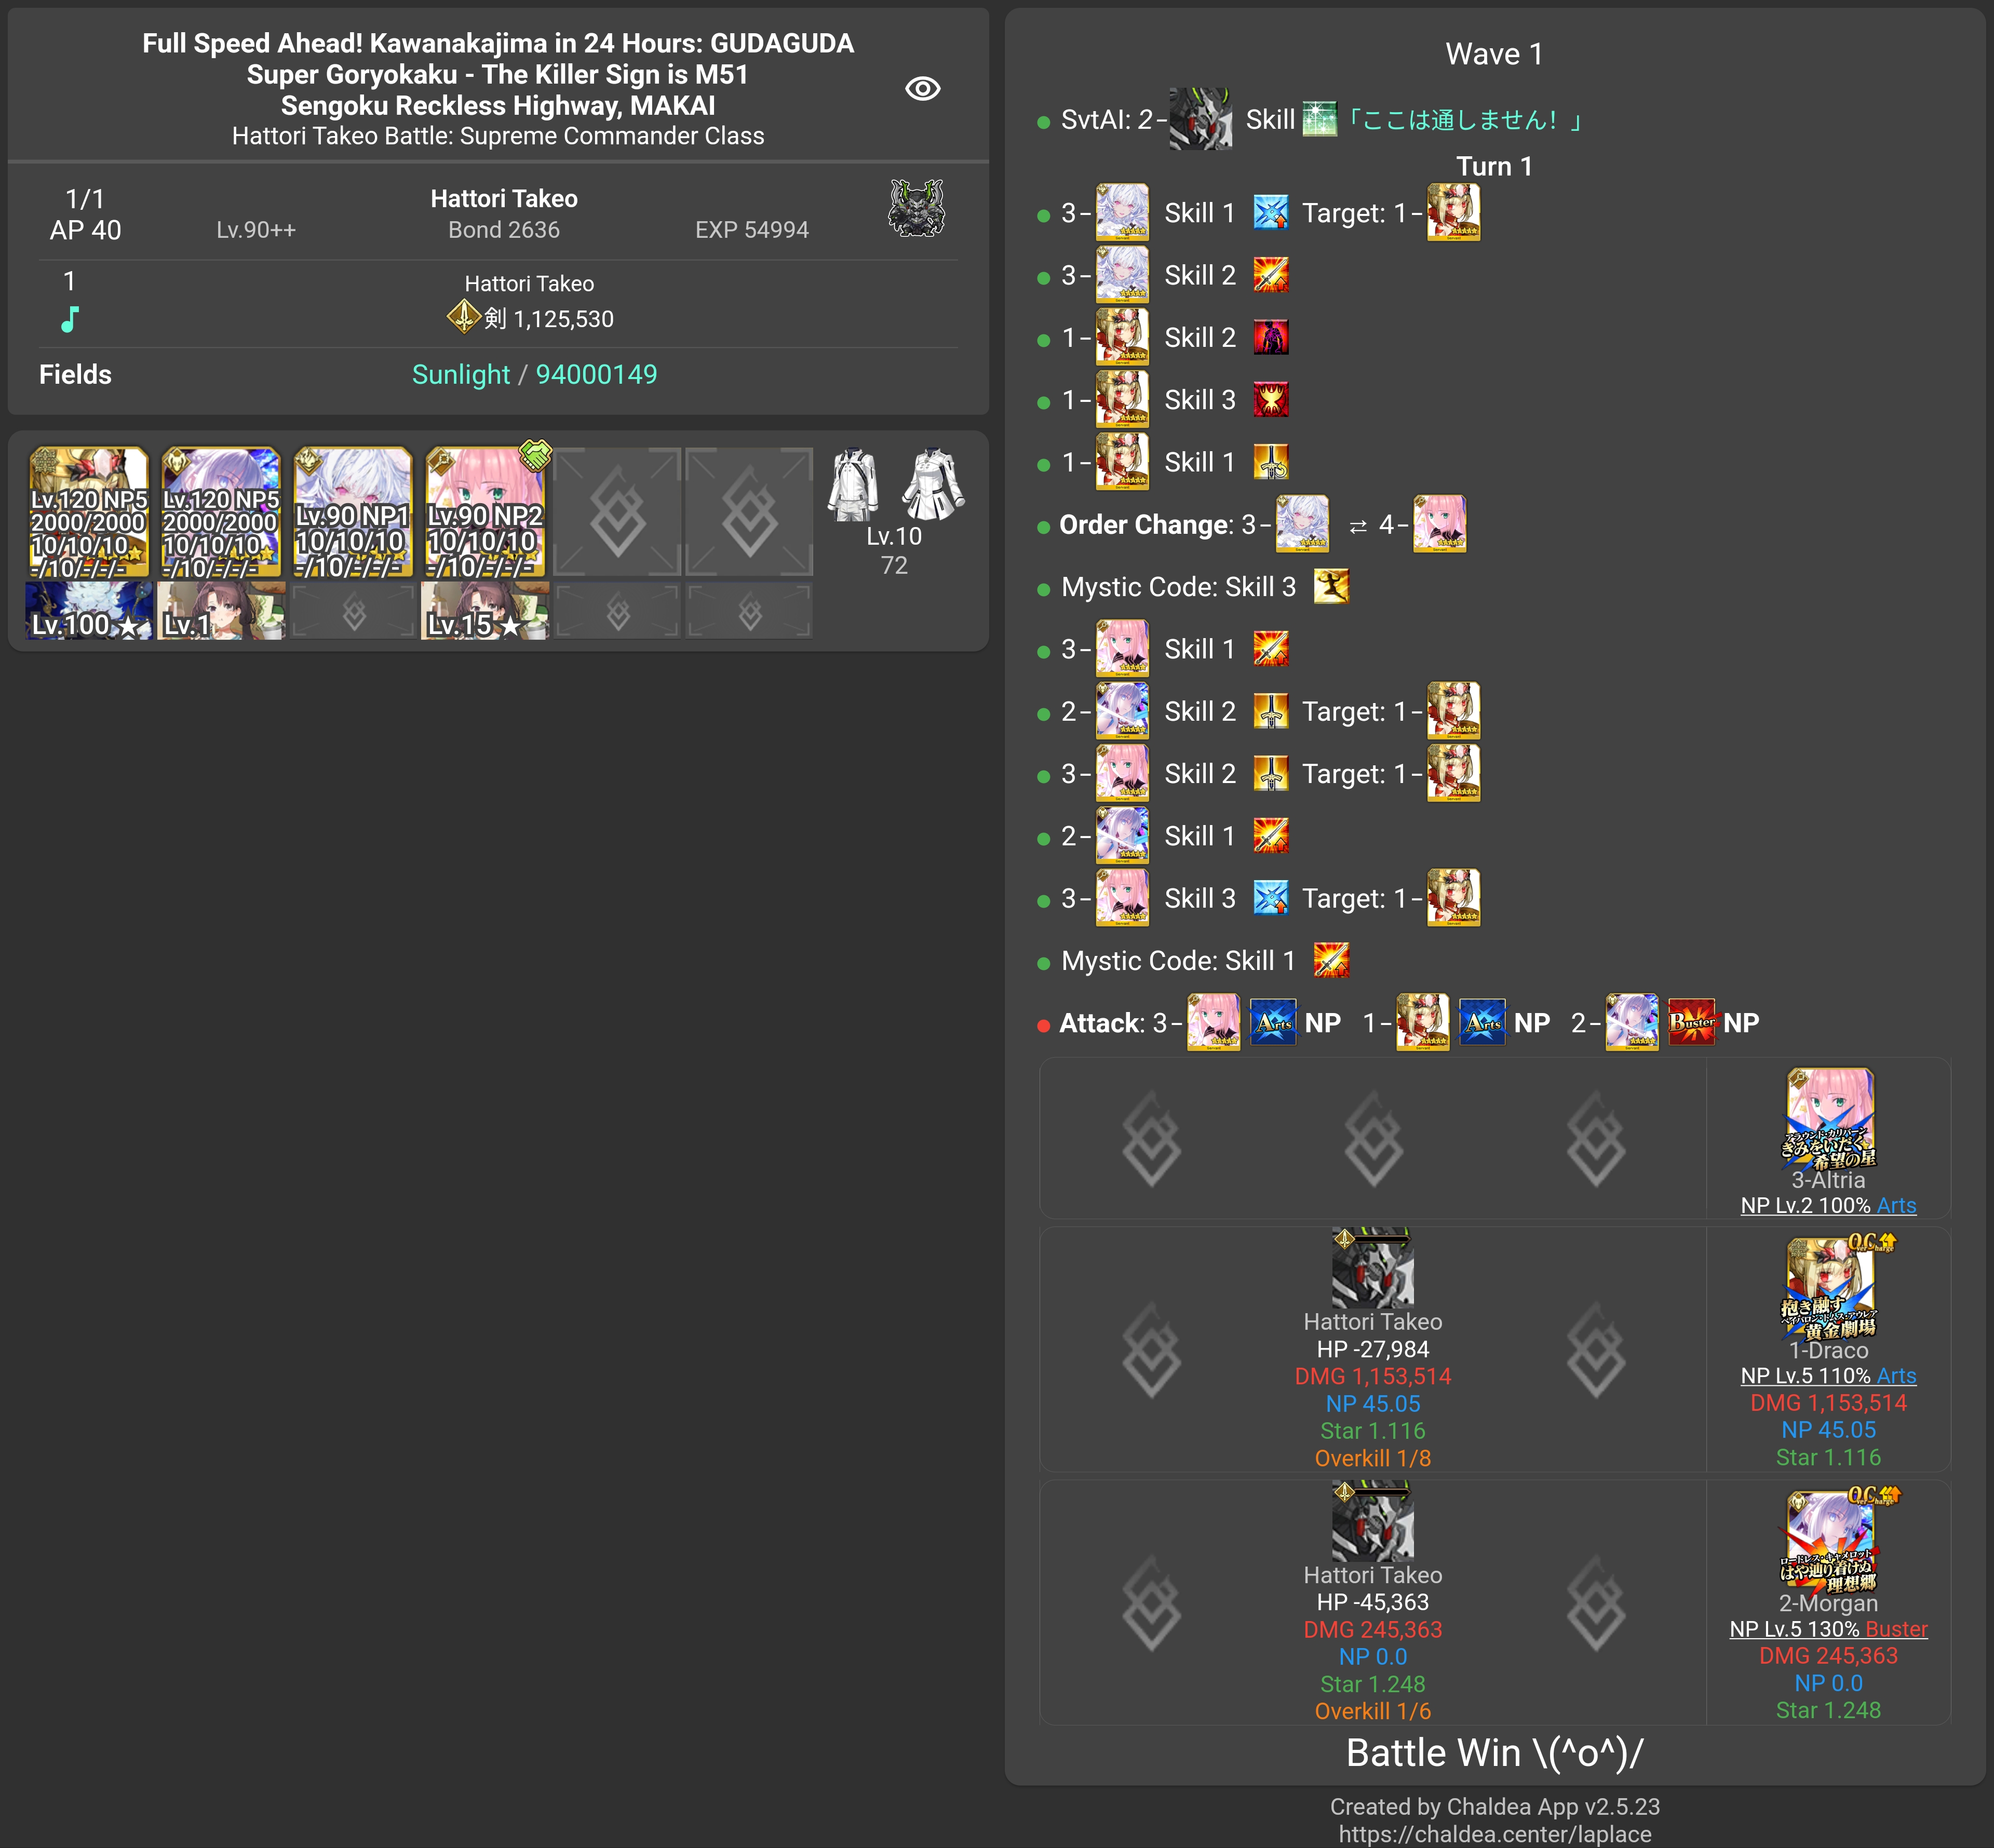Select first Lv.120 NP5 Draco servant slot
The image size is (1994, 1848).
click(x=89, y=512)
